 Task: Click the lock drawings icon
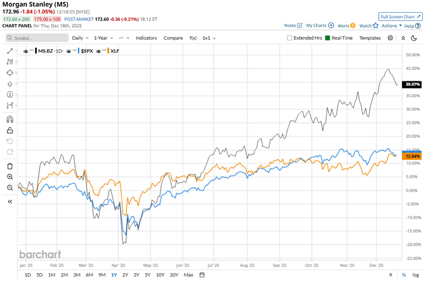click(10, 130)
